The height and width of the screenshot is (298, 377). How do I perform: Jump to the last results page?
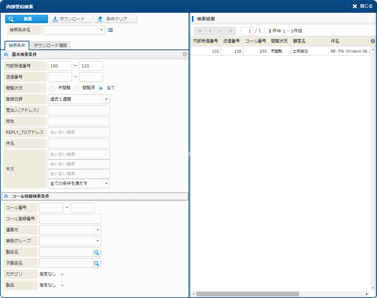231,31
